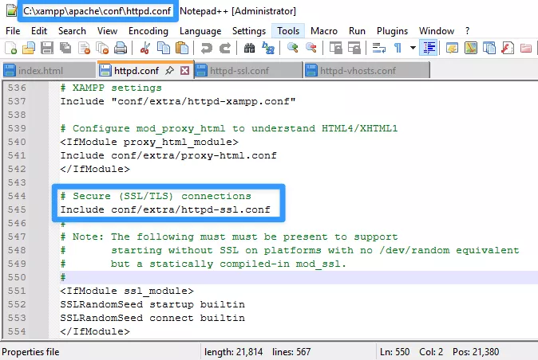Open the Window menu
The image size is (538, 360).
pos(437,31)
